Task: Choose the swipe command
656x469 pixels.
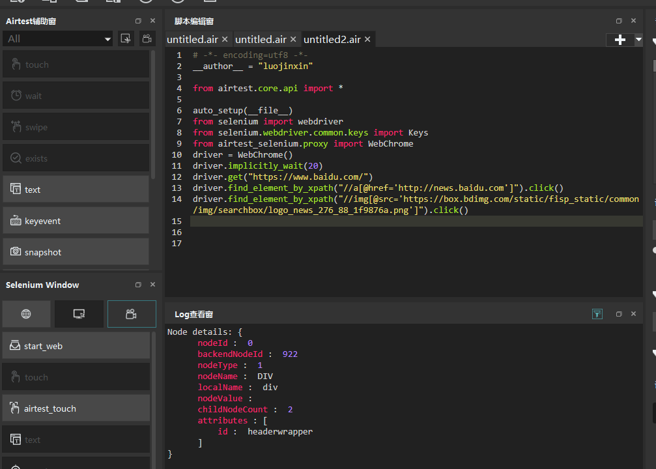Action: point(76,127)
